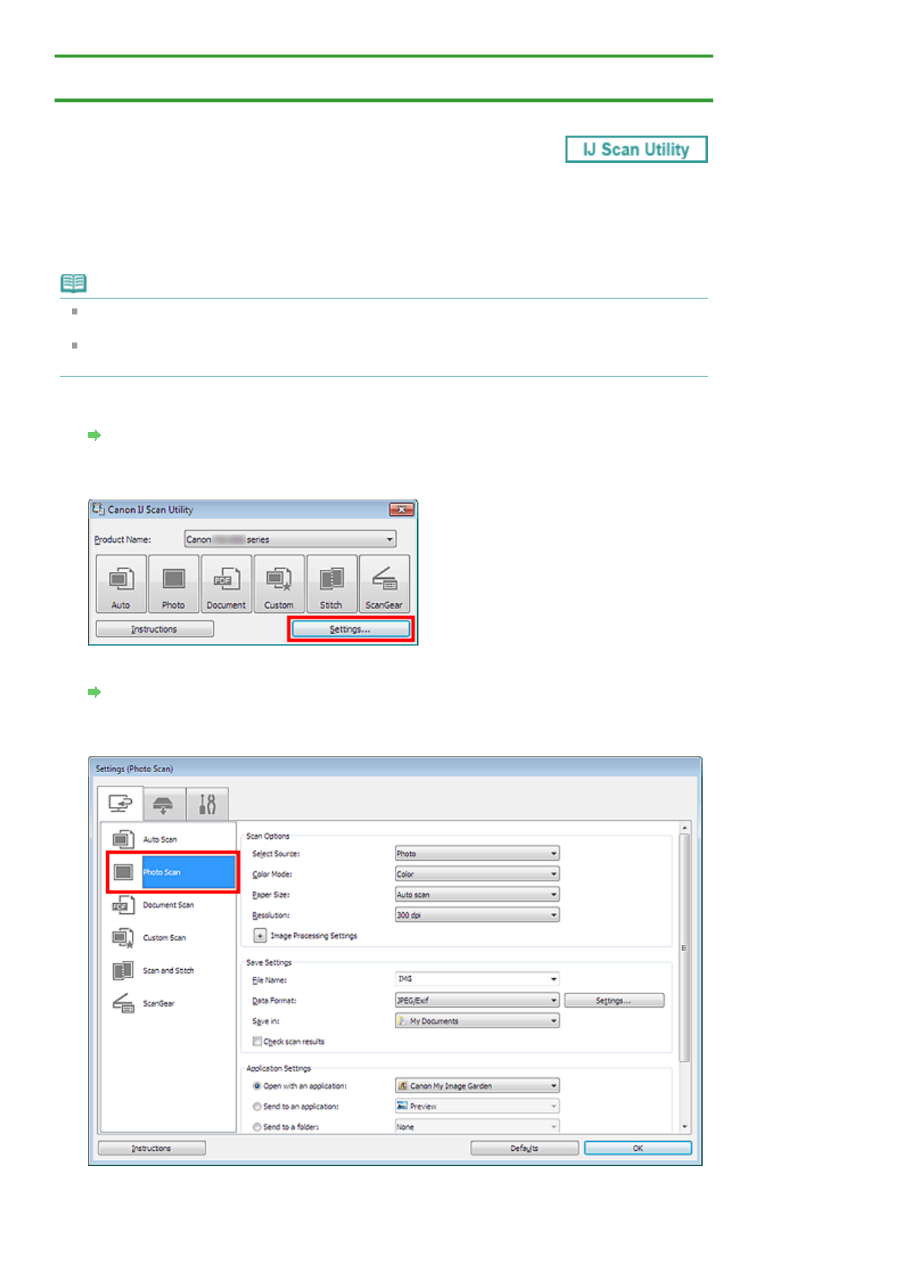
Task: Click the IJ Scan Utility badge
Action: tap(636, 149)
